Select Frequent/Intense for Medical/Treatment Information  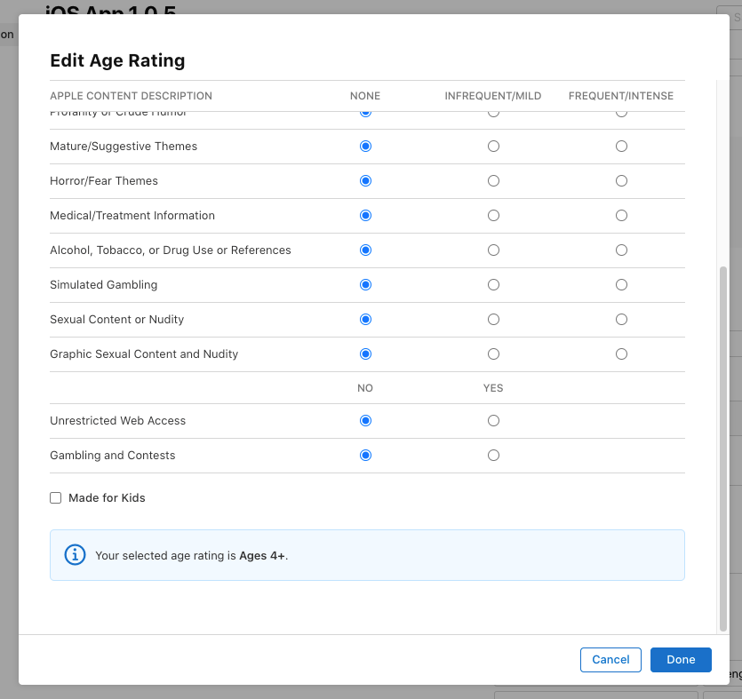(621, 215)
